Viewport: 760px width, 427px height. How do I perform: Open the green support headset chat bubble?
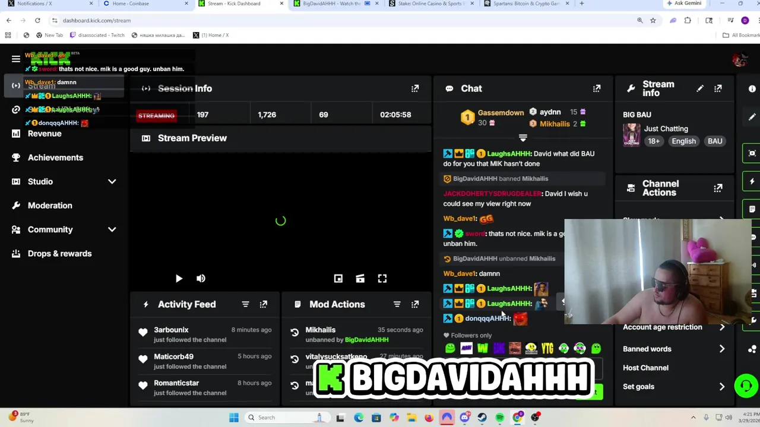tap(746, 385)
